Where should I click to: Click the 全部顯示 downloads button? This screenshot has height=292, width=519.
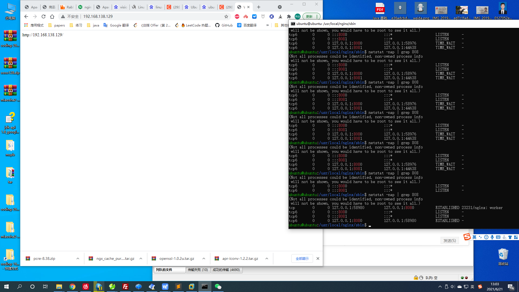[302, 258]
